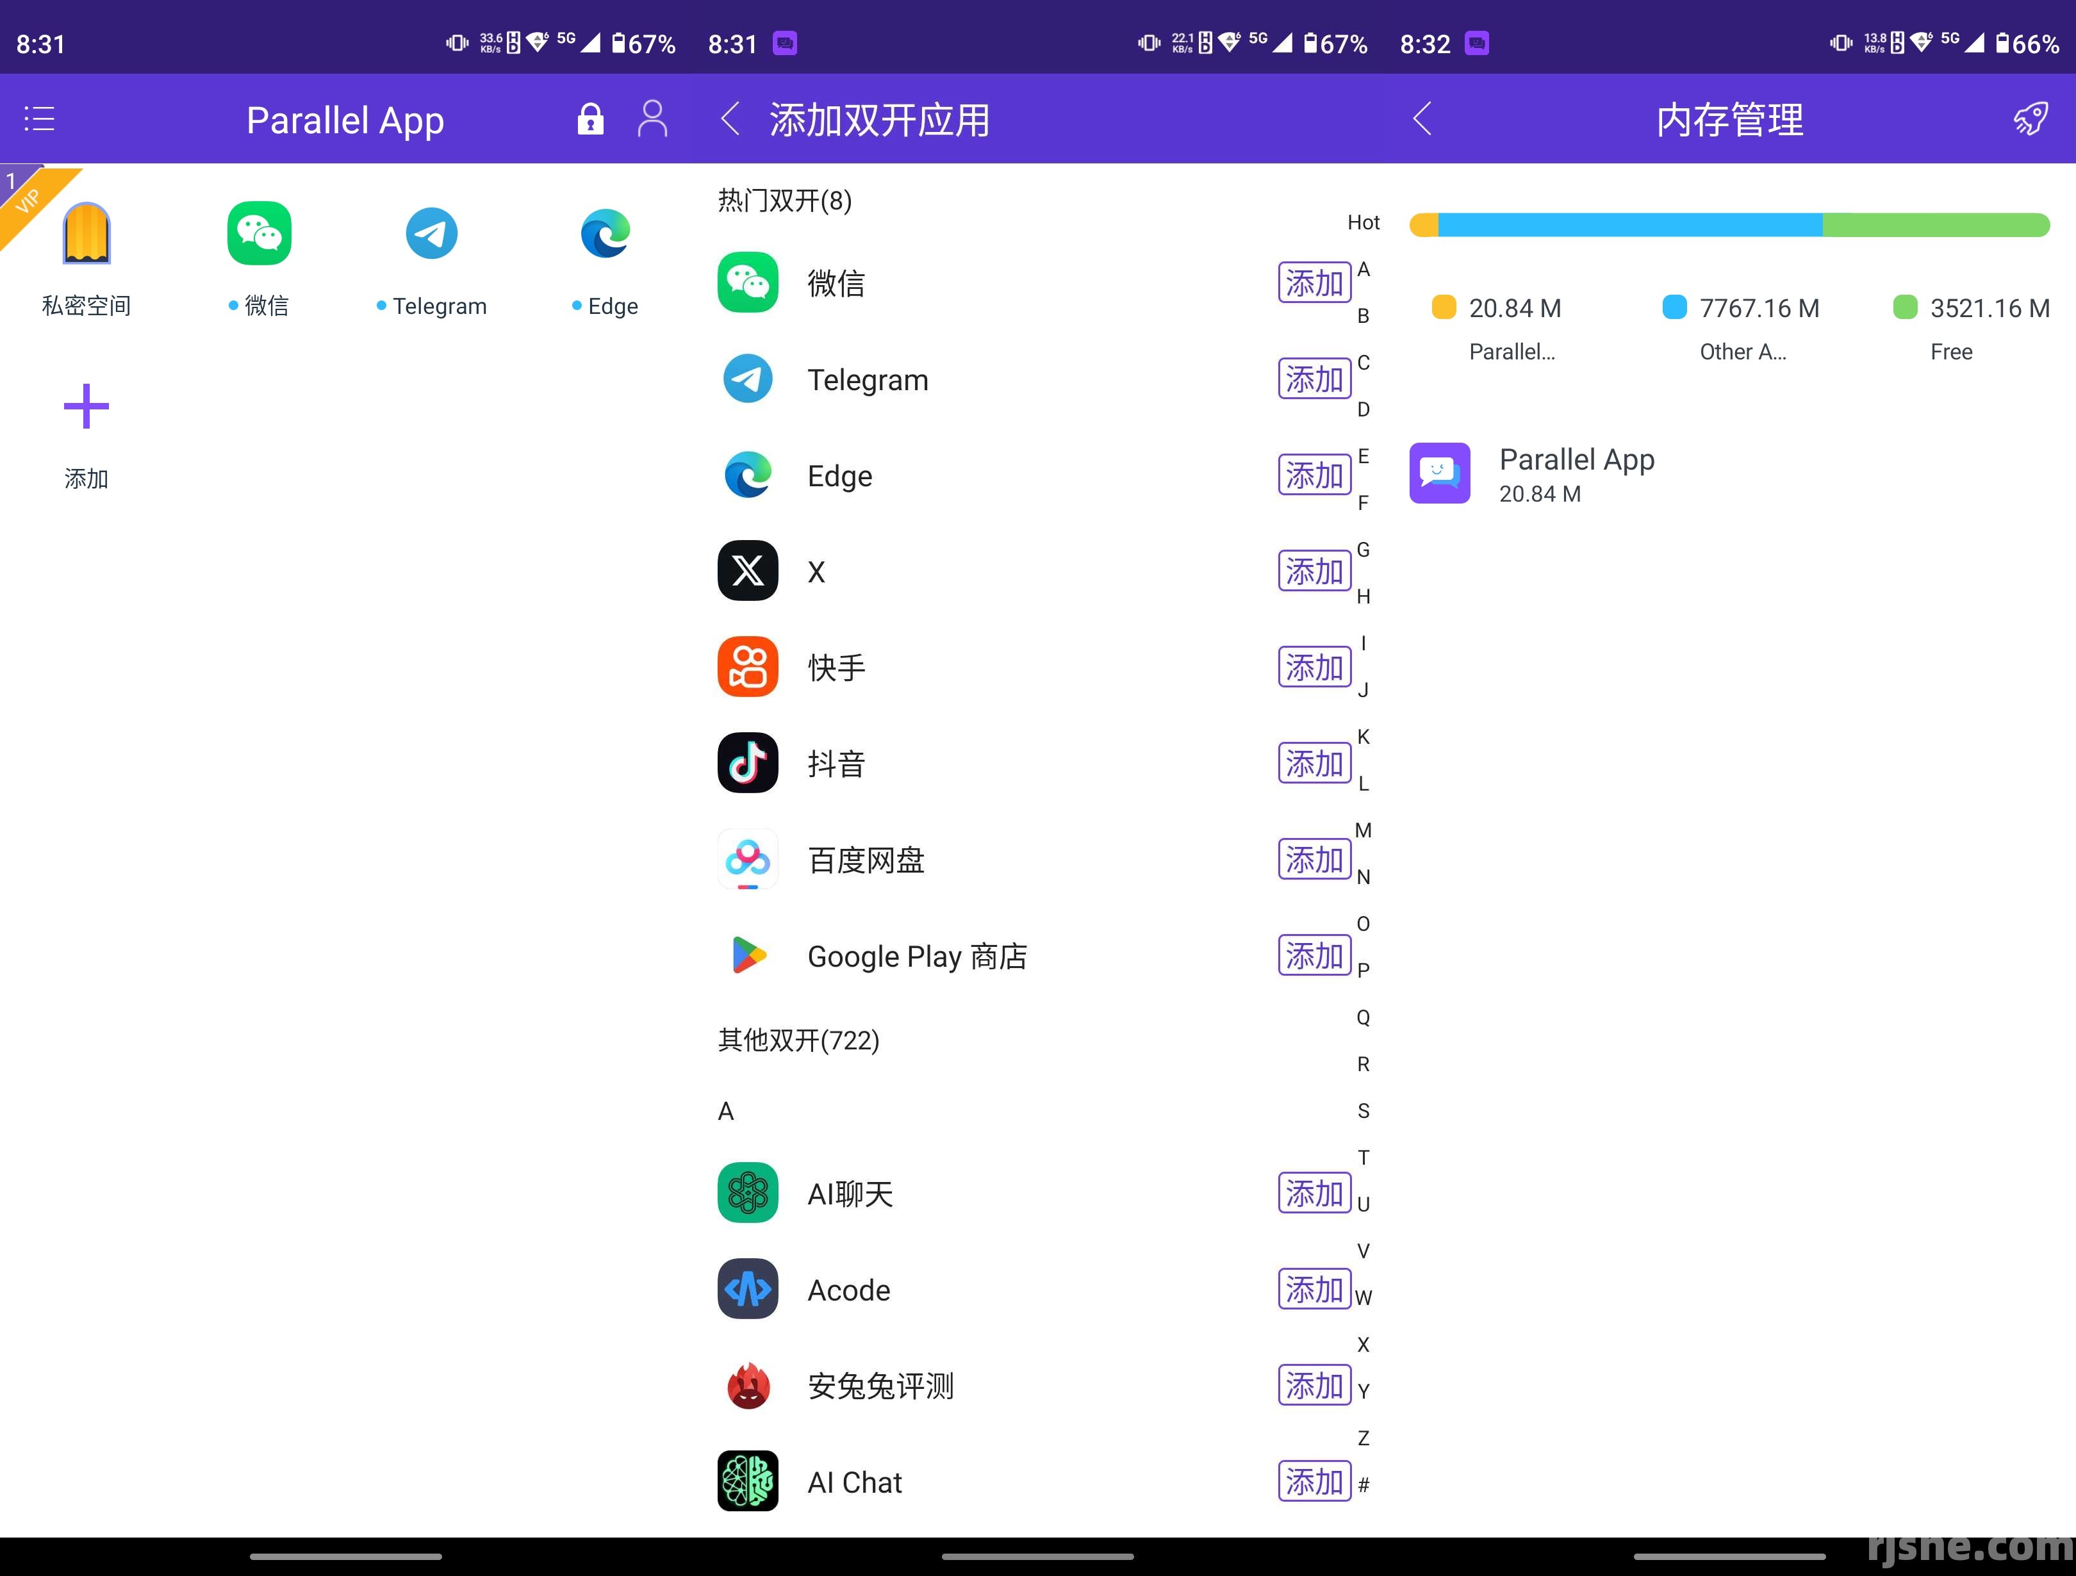
Task: Add AI Chat with its 添加 button
Action: [x=1315, y=1481]
